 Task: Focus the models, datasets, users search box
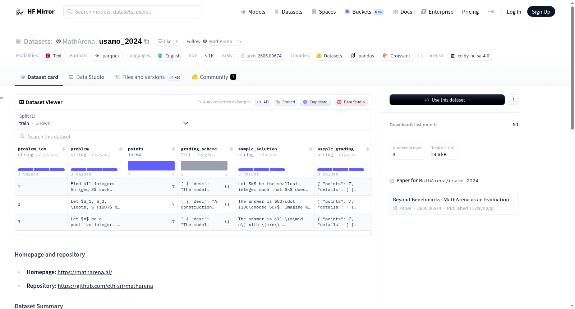click(x=132, y=11)
